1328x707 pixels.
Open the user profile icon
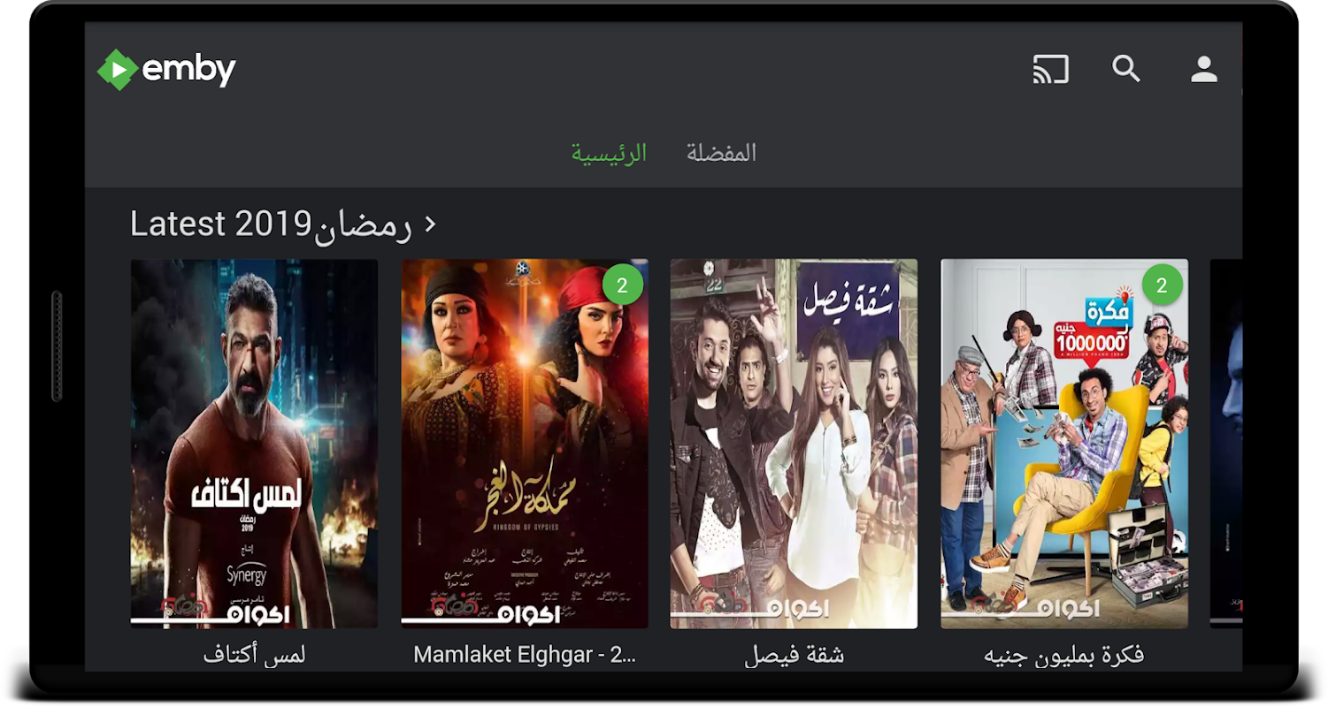point(1203,69)
